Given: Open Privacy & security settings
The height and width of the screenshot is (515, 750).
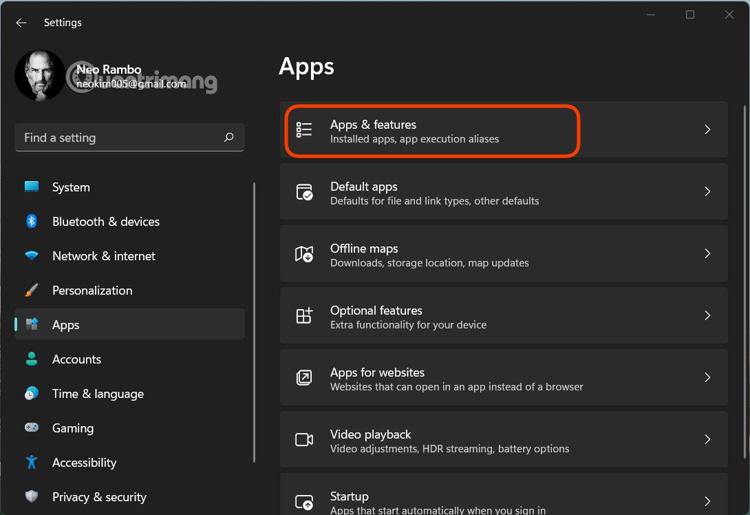Looking at the screenshot, I should point(99,496).
